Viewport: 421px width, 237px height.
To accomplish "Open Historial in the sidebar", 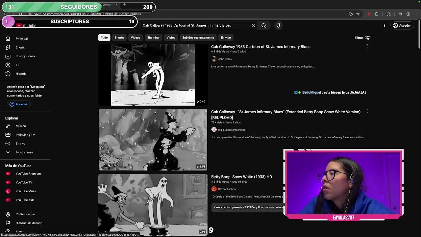I will 21,74.
